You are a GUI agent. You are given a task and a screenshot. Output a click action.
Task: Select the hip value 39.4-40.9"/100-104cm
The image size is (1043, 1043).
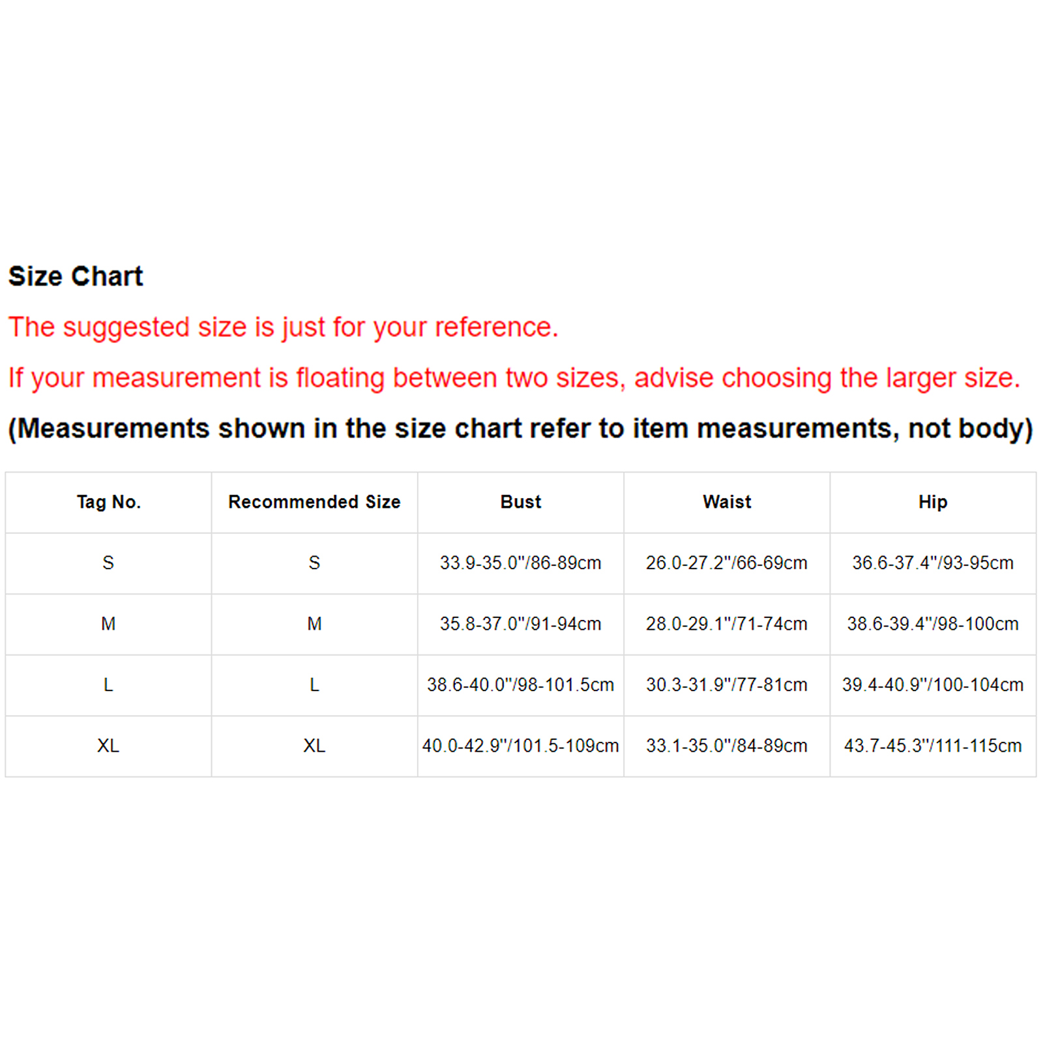[933, 685]
